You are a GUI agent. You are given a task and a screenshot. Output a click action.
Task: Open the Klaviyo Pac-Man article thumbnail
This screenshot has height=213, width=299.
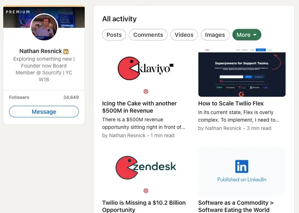146,69
